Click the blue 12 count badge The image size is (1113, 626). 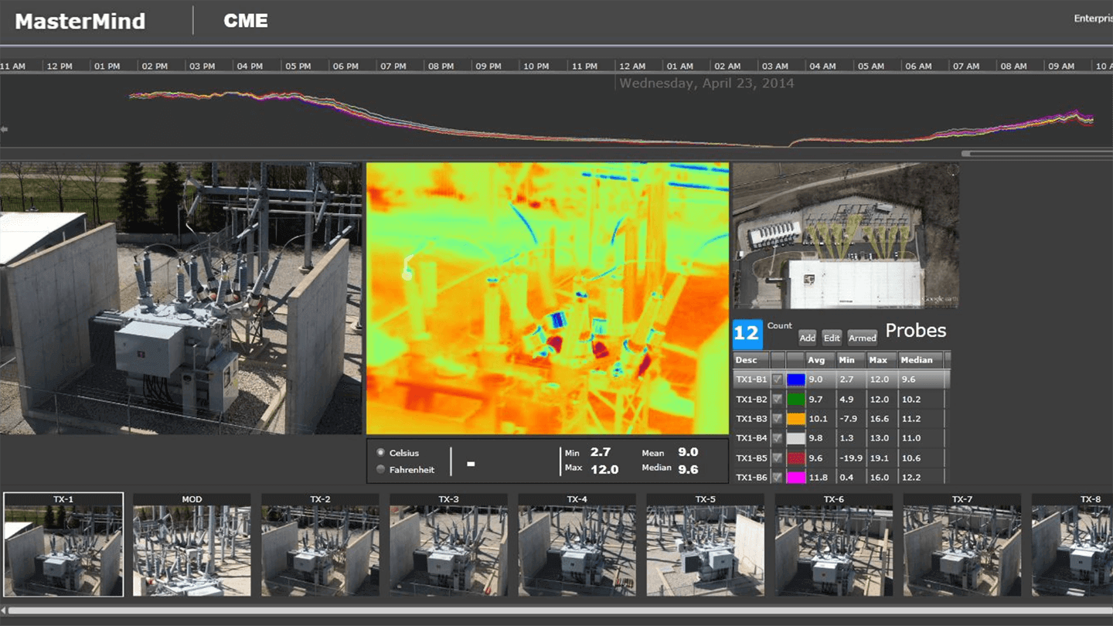747,334
